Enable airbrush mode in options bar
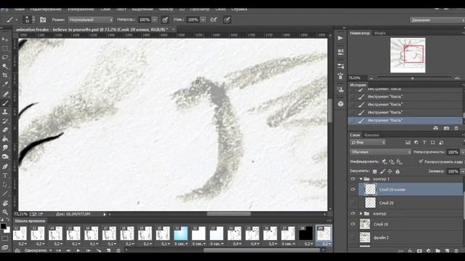Screen dimensions: 465x261 [213, 20]
